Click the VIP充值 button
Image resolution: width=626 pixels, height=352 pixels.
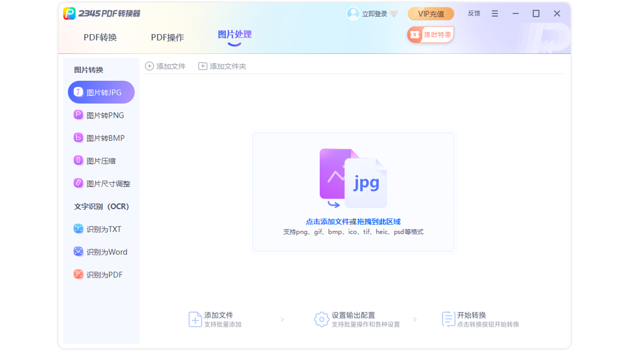(431, 13)
